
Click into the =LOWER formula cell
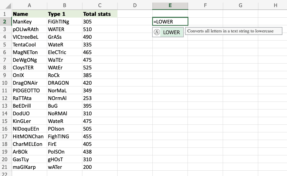click(x=170, y=22)
